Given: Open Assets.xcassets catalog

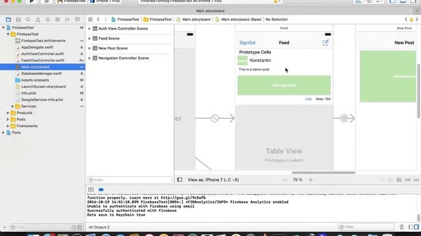Looking at the screenshot, I should point(35,80).
